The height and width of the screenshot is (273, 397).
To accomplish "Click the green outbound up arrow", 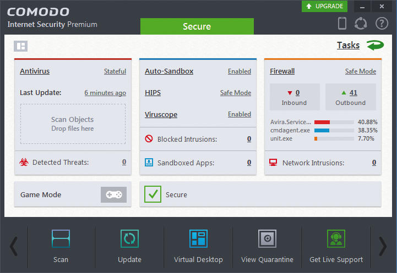I will [344, 93].
